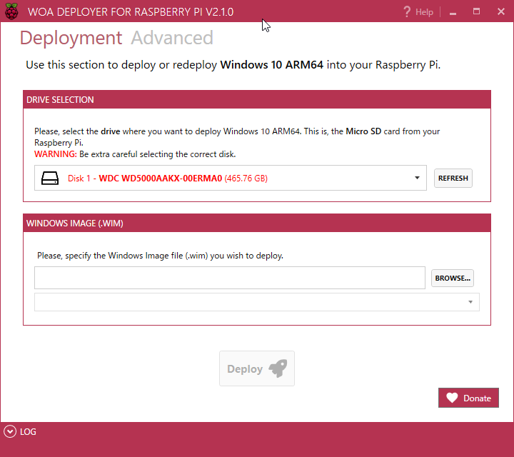Click the WINDOWS IMAGE (.WIM) section header

click(x=257, y=224)
